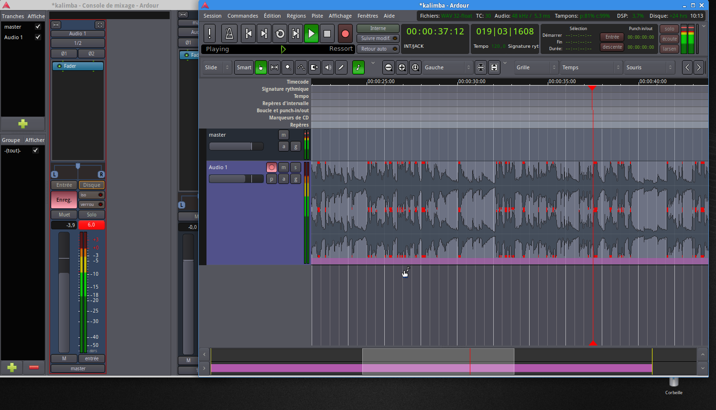Toggle Audio 1 visibility checkbox in Tranches
This screenshot has height=410, width=716.
38,37
